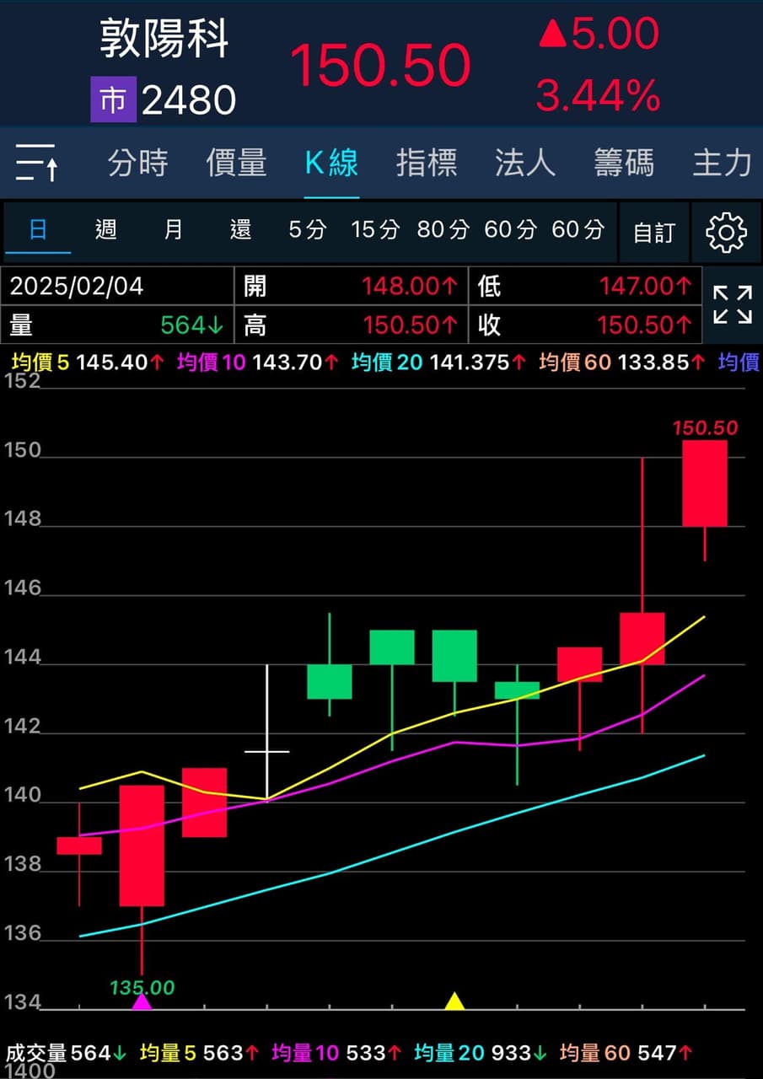Open the 法人 tab
The height and width of the screenshot is (1079, 763).
(525, 162)
